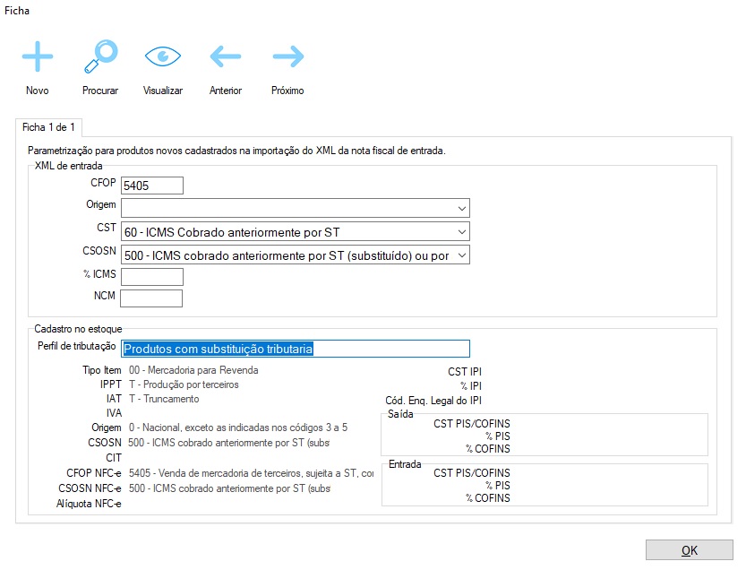746x570 pixels.
Task: Expand the Origem dropdown list
Action: (x=460, y=209)
